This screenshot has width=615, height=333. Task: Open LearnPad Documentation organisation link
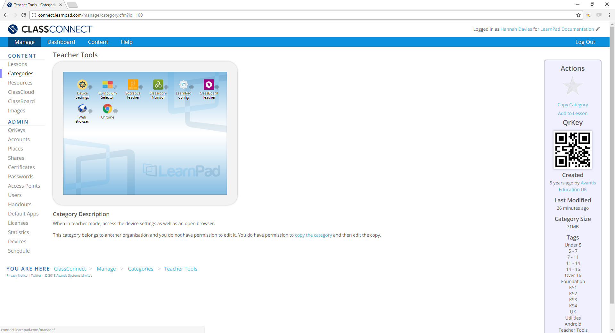pyautogui.click(x=567, y=29)
